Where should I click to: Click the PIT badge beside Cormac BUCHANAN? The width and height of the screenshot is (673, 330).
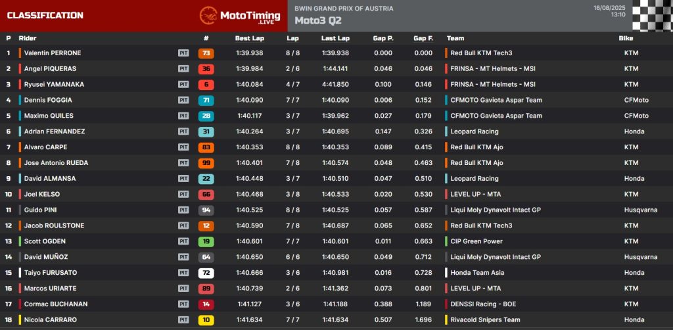183,304
